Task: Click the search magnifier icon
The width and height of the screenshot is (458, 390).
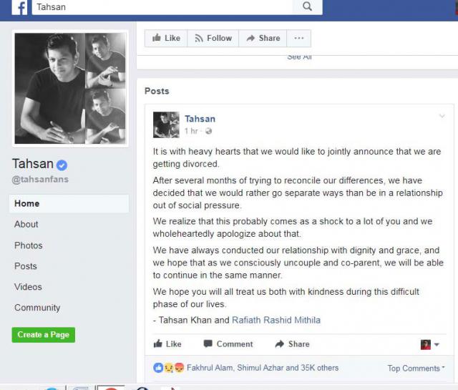Action: [x=307, y=6]
